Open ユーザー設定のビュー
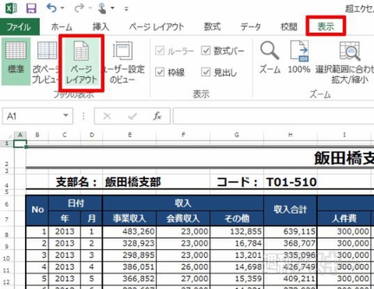 pos(122,62)
